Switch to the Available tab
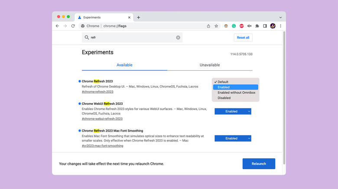Image resolution: width=338 pixels, height=189 pixels. click(x=124, y=65)
